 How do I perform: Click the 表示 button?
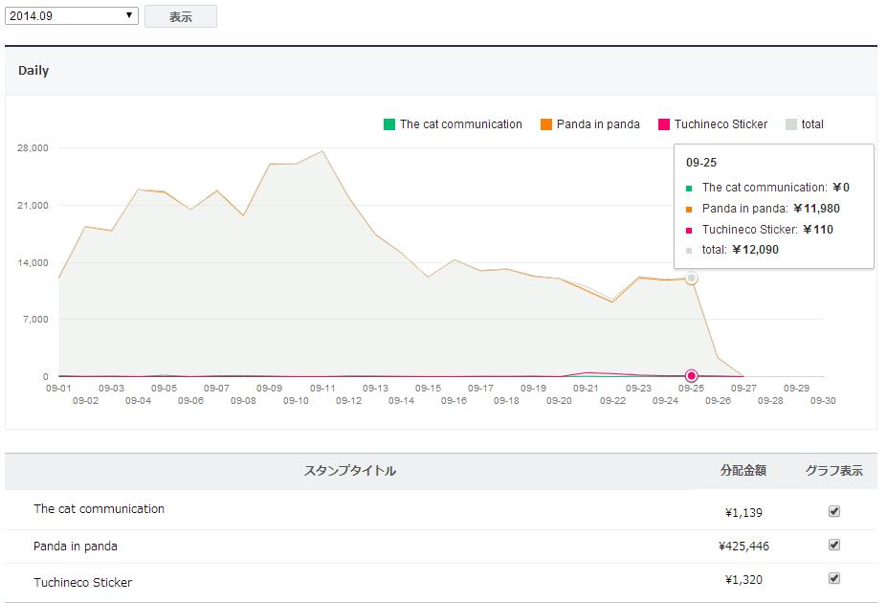pos(181,16)
